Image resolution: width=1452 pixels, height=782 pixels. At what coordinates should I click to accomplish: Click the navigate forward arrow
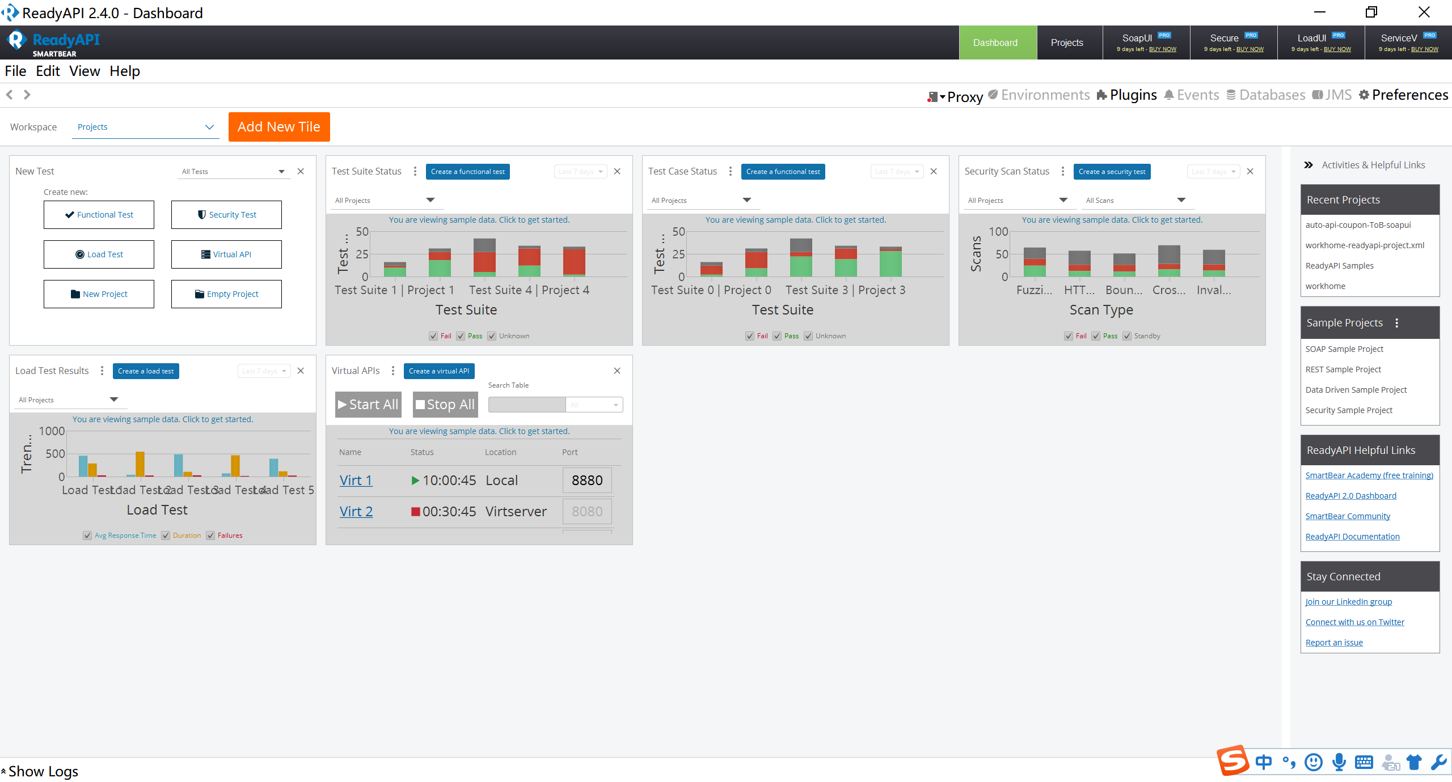(27, 95)
